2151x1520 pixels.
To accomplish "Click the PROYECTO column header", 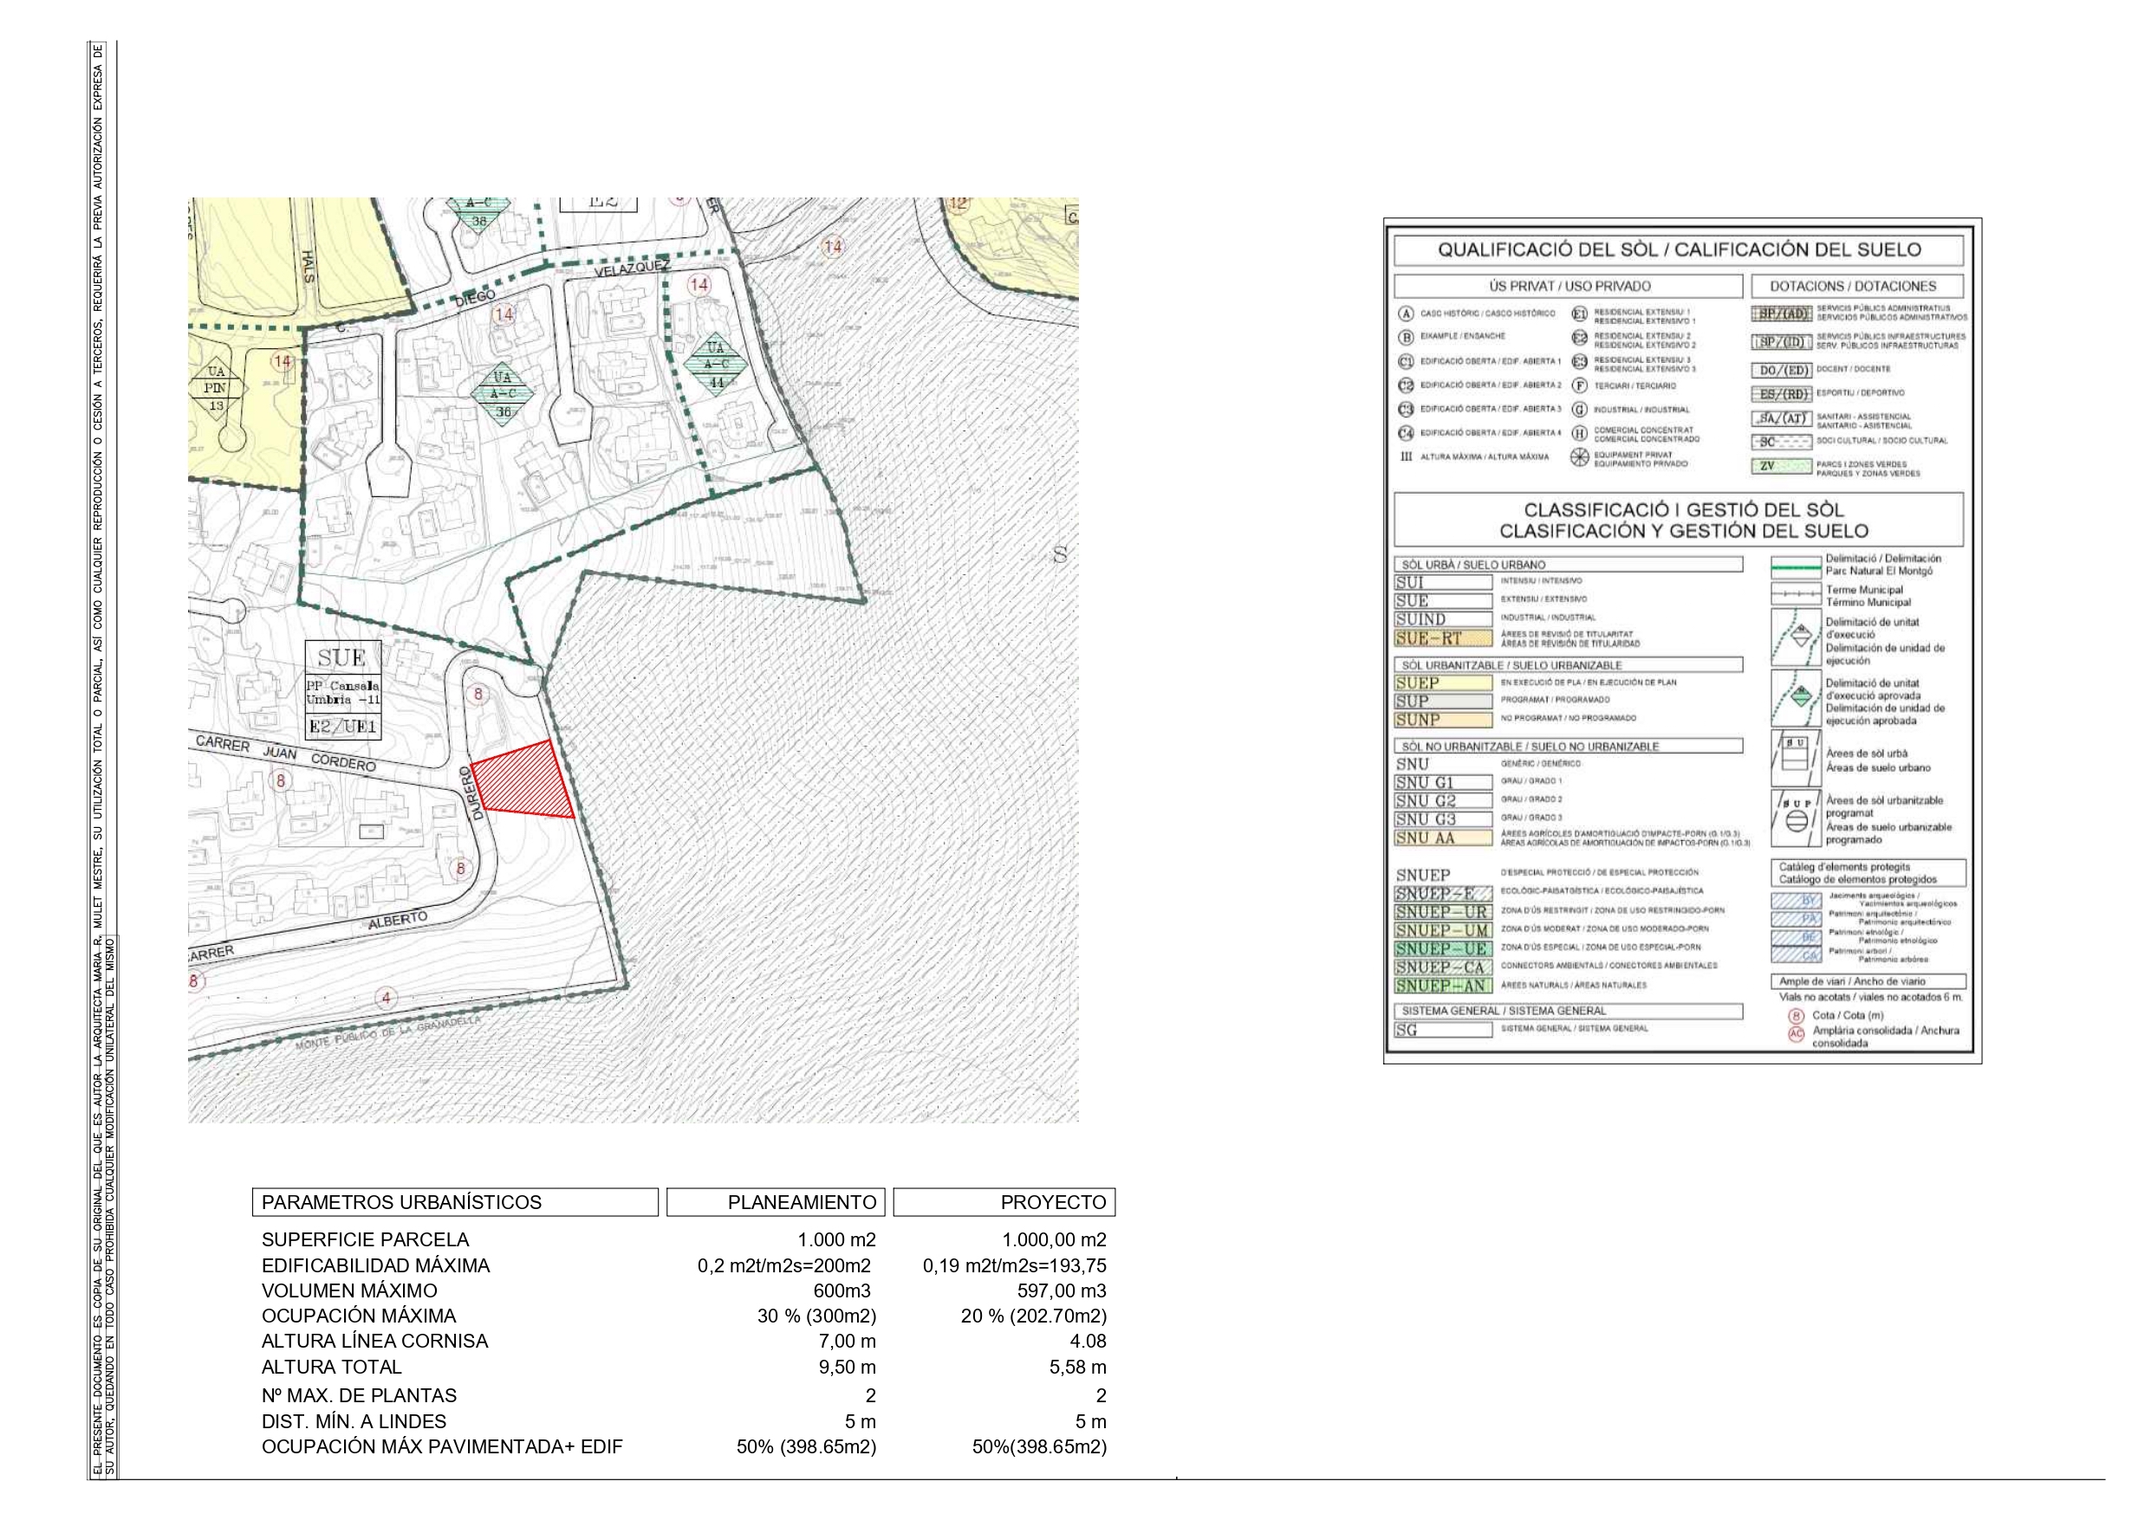I will [x=1004, y=1202].
